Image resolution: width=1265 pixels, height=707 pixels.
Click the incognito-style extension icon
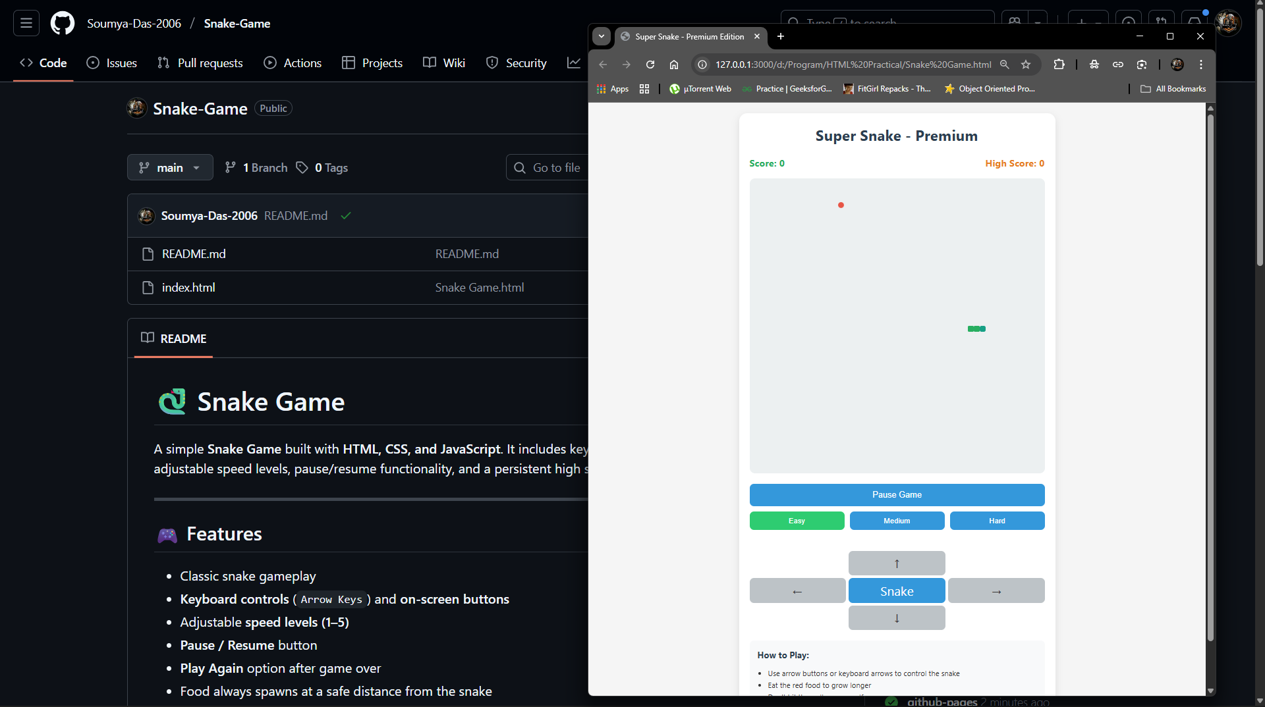tap(1094, 65)
